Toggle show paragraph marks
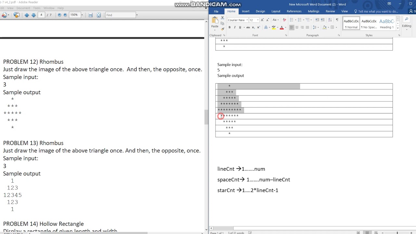 click(x=337, y=20)
